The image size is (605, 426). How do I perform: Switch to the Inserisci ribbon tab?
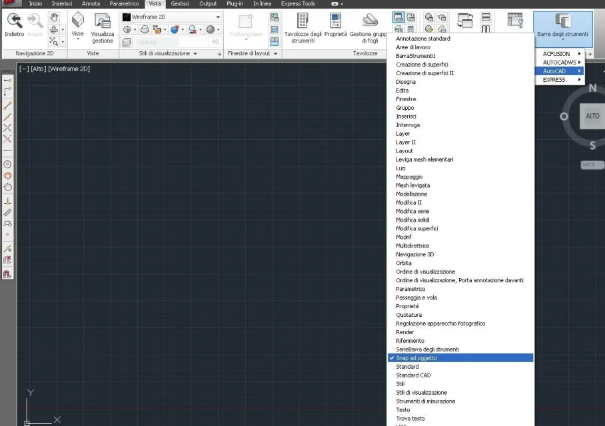tap(62, 4)
